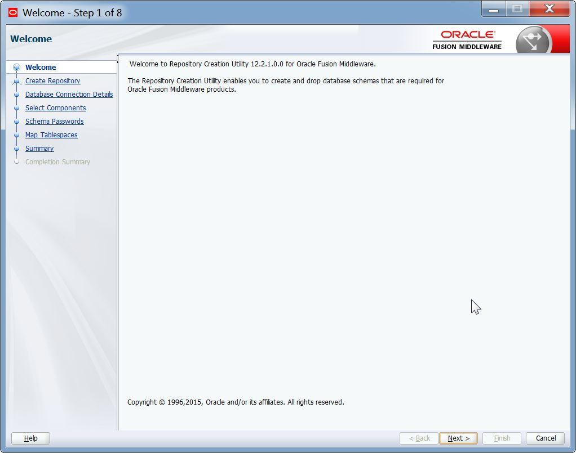Open the Select Components step
The height and width of the screenshot is (453, 576).
tap(55, 108)
